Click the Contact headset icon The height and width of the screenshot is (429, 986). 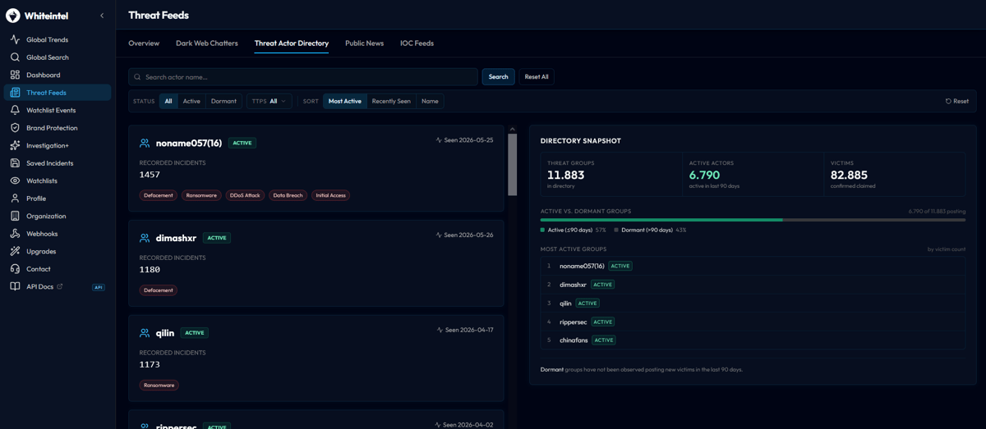click(x=15, y=269)
